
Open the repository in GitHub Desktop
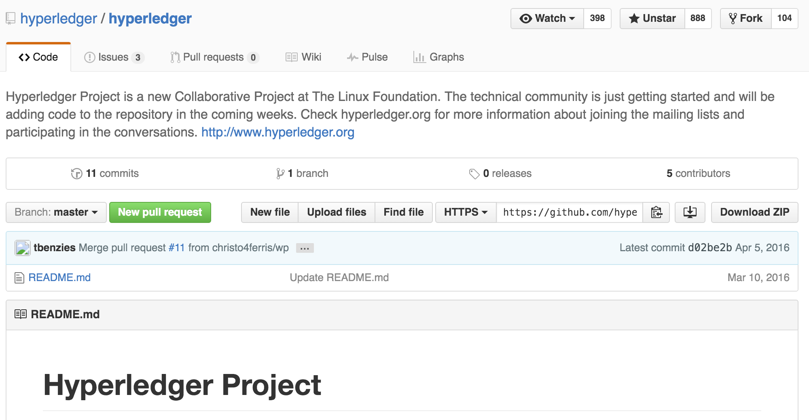pyautogui.click(x=690, y=212)
